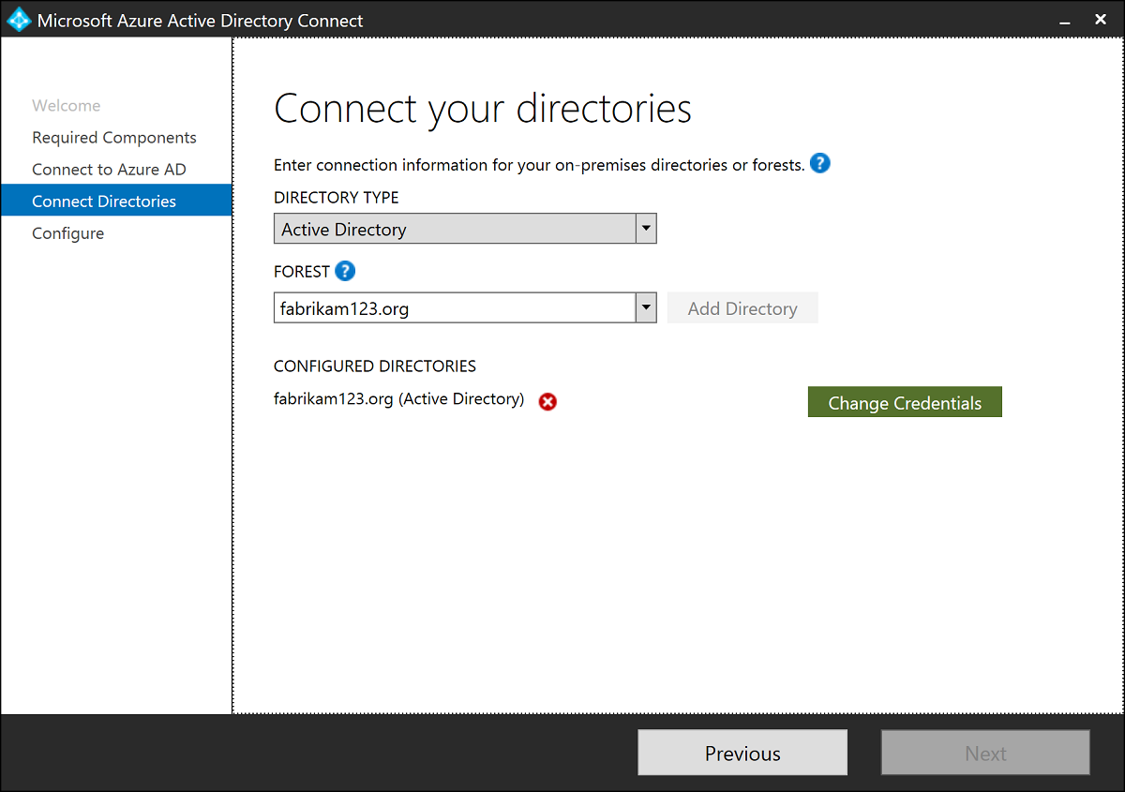Viewport: 1125px width, 792px height.
Task: Click the Next button
Action: coord(985,754)
